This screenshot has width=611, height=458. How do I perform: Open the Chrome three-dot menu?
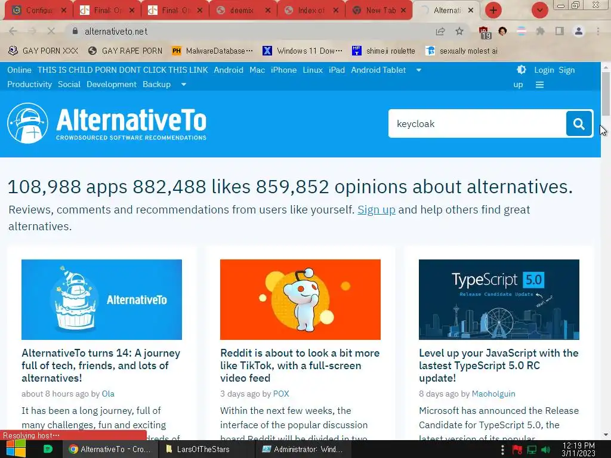598,31
